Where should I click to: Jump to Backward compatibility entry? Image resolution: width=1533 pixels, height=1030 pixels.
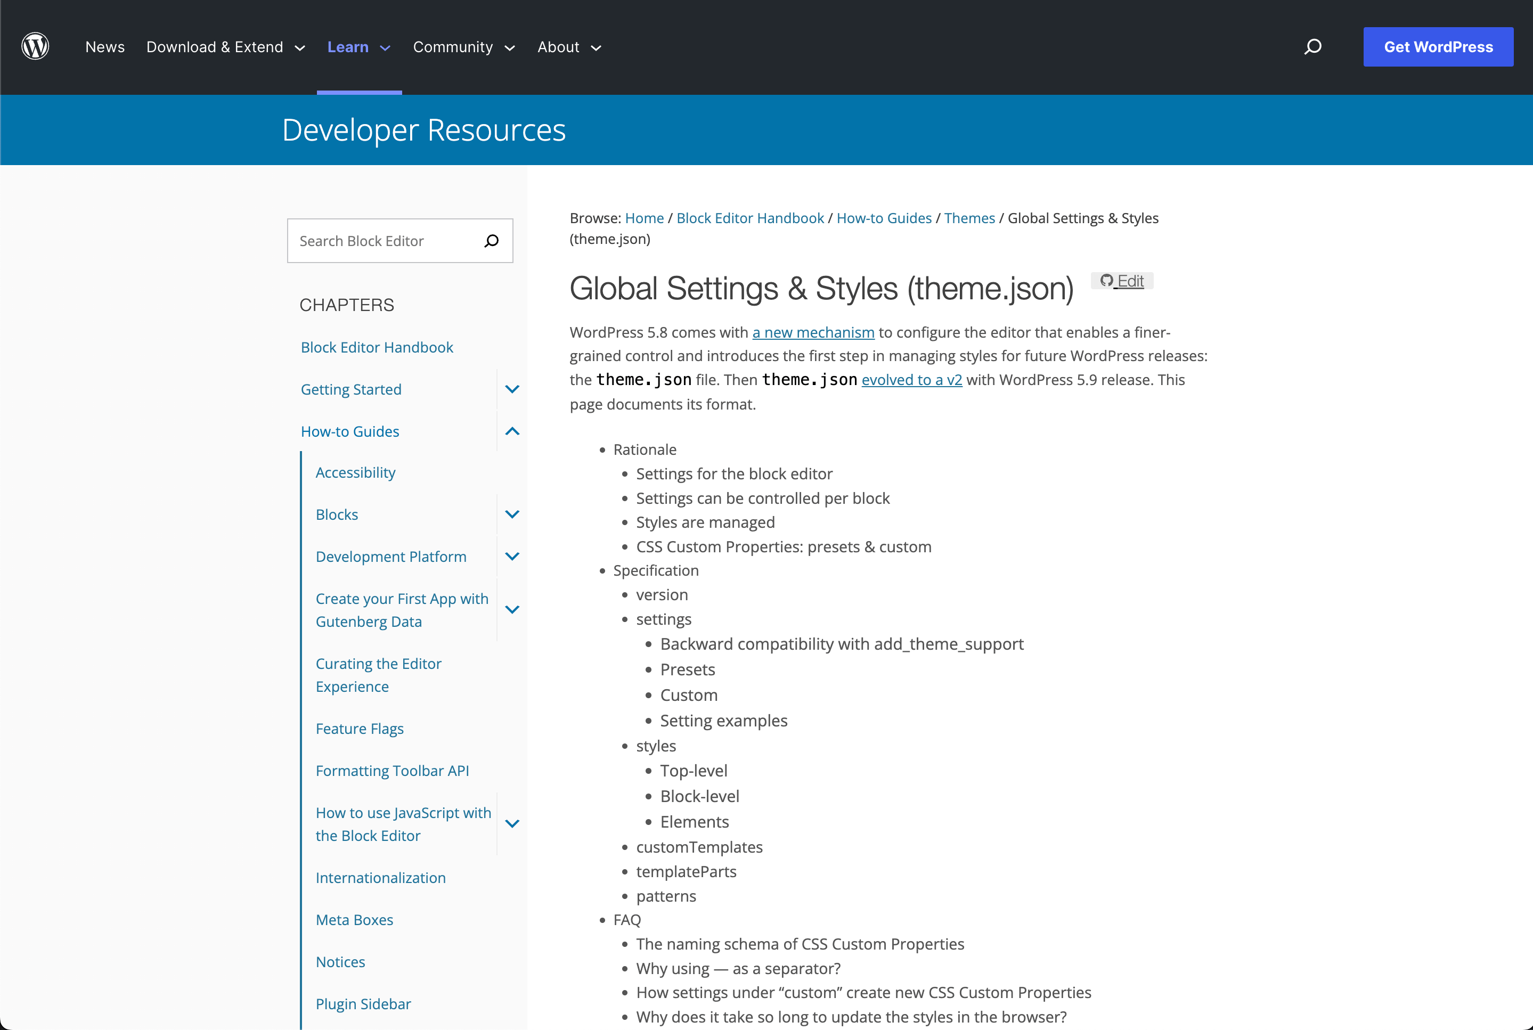point(842,644)
